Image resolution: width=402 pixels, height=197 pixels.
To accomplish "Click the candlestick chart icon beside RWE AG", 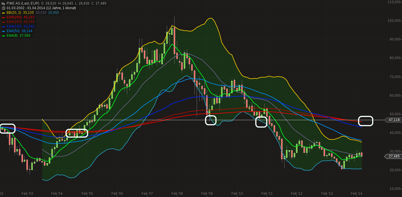I will coord(3,3).
